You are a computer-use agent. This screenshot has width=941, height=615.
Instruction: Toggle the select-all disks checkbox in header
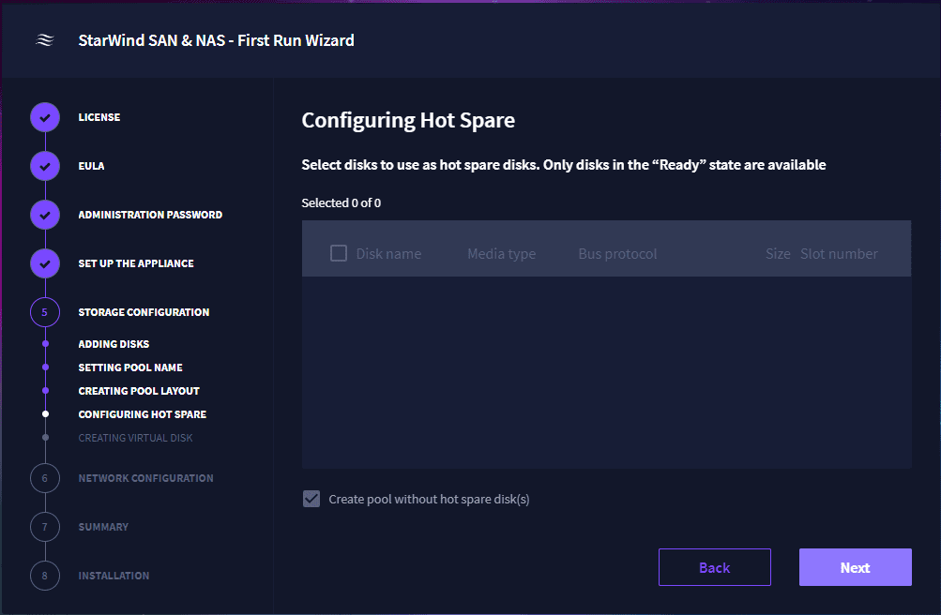tap(339, 253)
